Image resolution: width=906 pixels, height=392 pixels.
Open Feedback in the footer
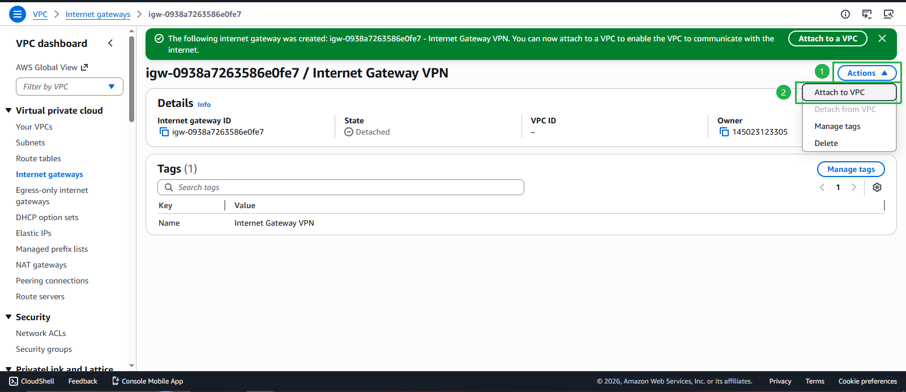[83, 381]
